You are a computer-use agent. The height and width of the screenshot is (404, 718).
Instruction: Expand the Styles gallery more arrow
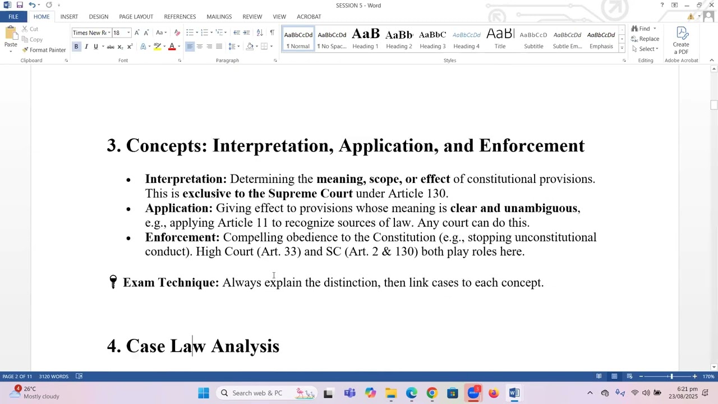point(622,49)
